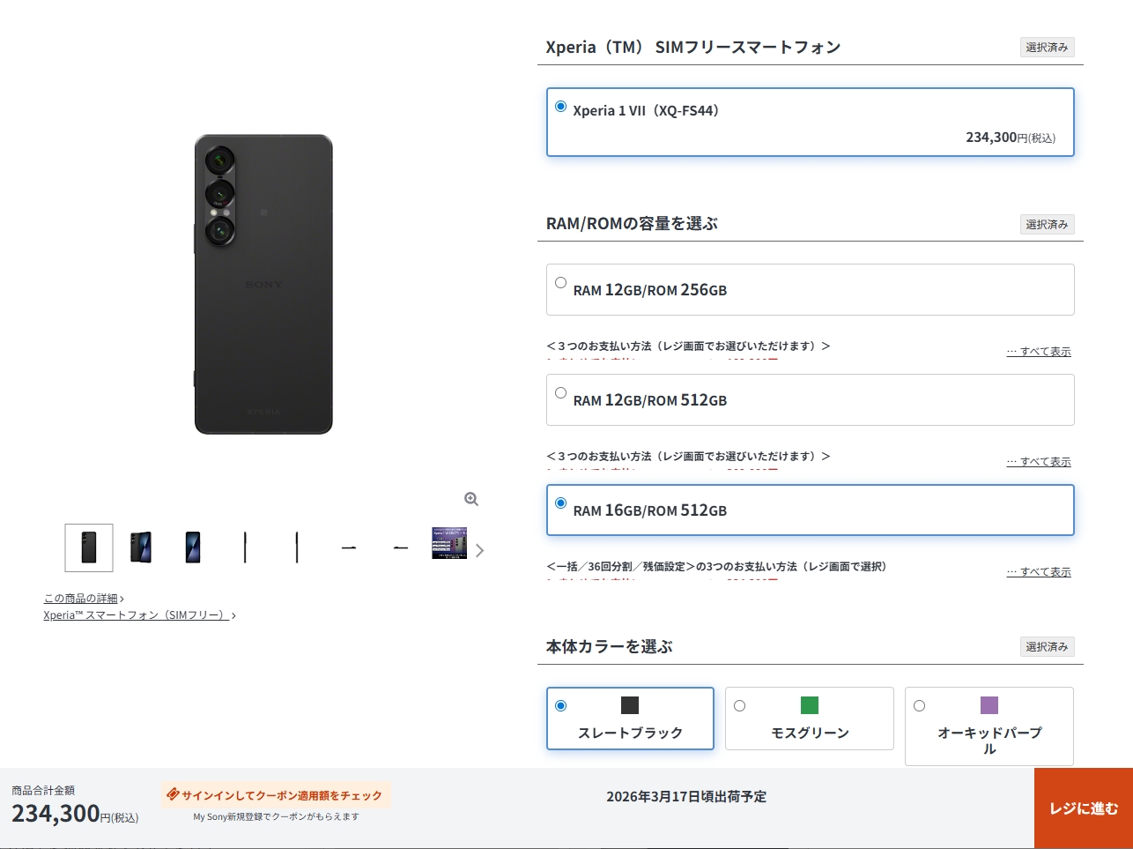
Task: Click the next arrow in the thumbnail strip
Action: pos(479,550)
